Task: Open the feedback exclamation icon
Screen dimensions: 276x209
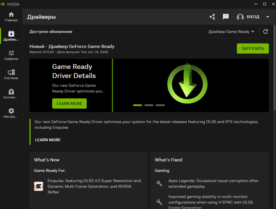Action: (x=226, y=17)
